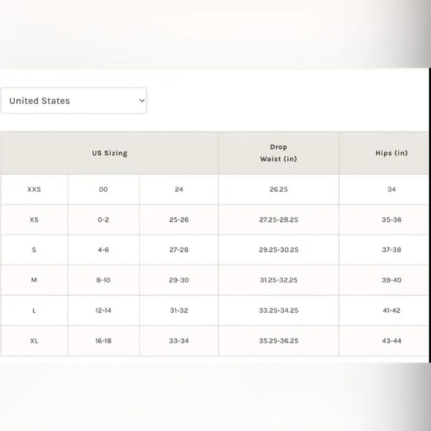
Task: Click the S size label cell
Action: tap(34, 250)
